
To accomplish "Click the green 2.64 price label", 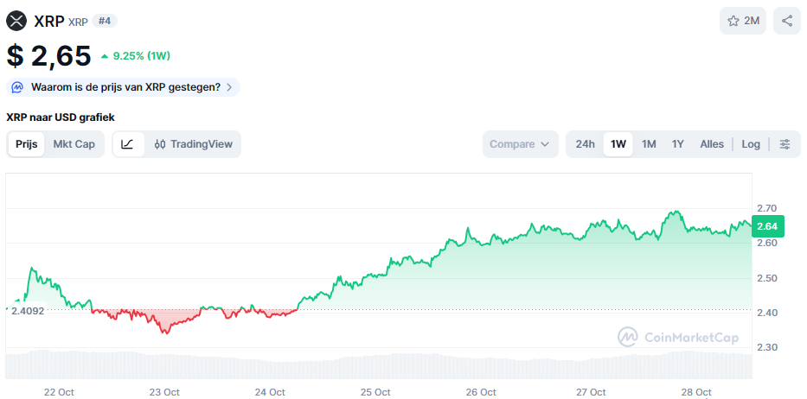I will pyautogui.click(x=767, y=226).
